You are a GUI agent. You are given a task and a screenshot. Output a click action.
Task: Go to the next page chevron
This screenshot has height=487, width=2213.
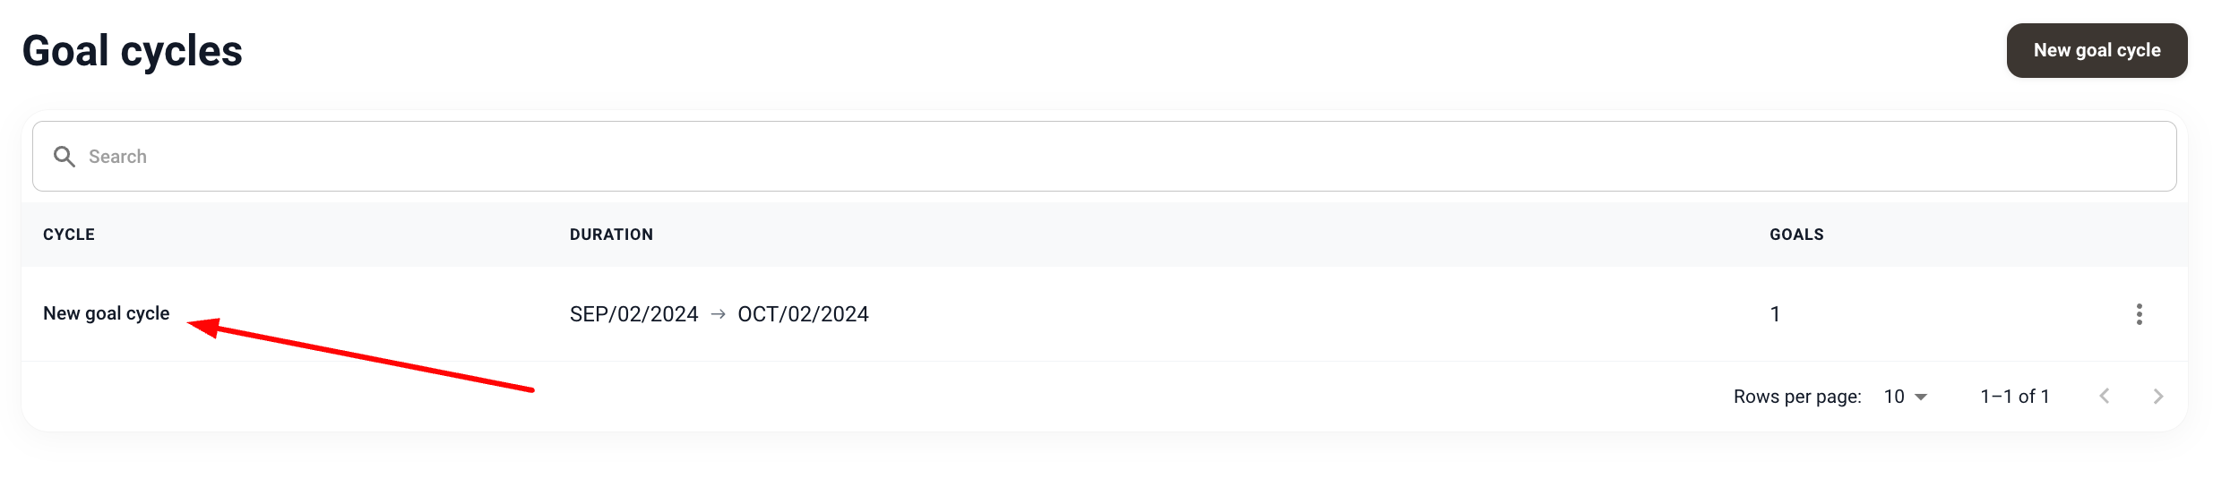[2158, 396]
